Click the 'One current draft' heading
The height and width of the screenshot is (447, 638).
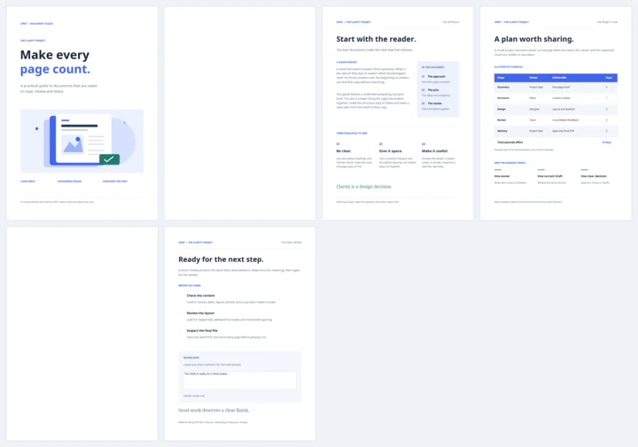tap(549, 176)
